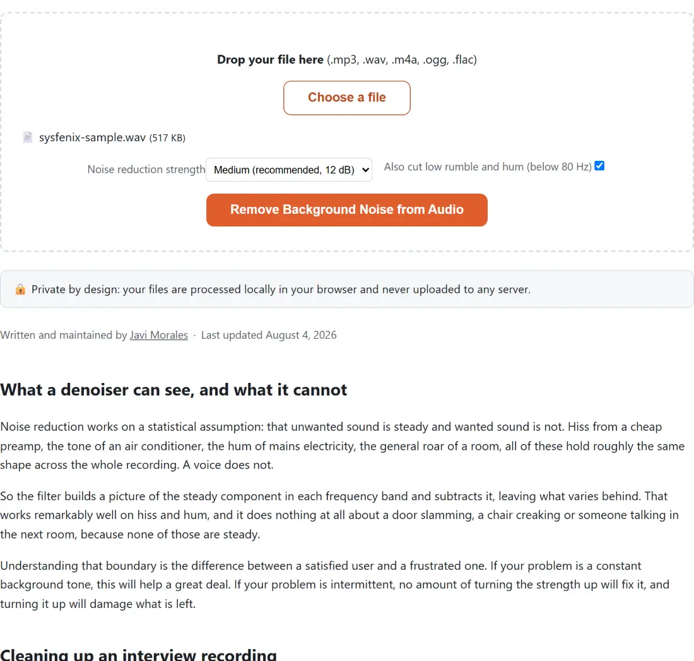The height and width of the screenshot is (661, 694).
Task: Click the sysfenix-sample.wav file name
Action: [93, 137]
